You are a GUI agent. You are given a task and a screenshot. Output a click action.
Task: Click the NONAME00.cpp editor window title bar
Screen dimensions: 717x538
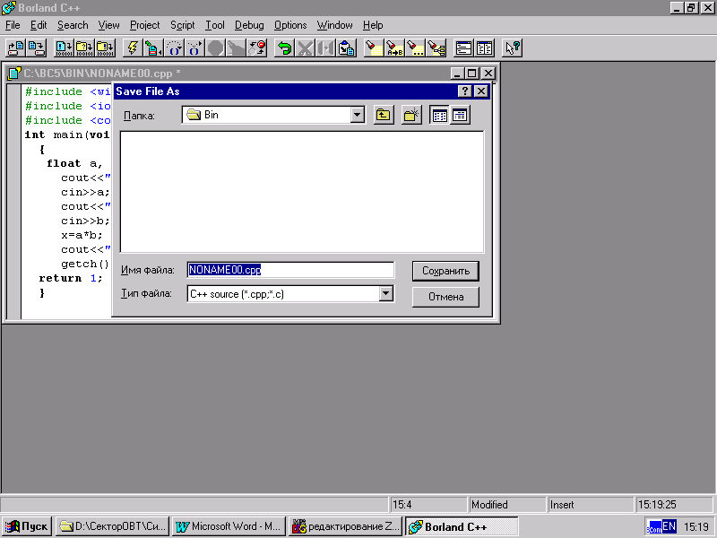click(x=252, y=74)
